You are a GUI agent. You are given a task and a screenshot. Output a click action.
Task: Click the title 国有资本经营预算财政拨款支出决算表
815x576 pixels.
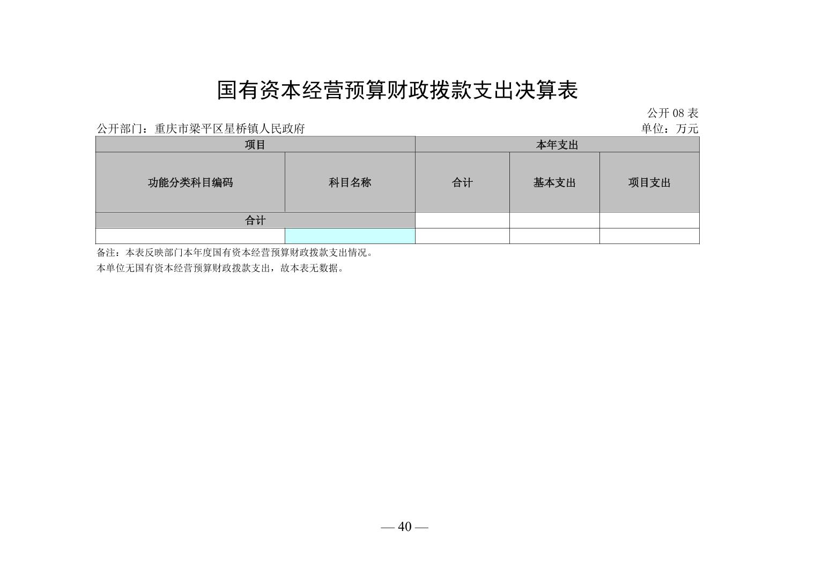point(397,90)
